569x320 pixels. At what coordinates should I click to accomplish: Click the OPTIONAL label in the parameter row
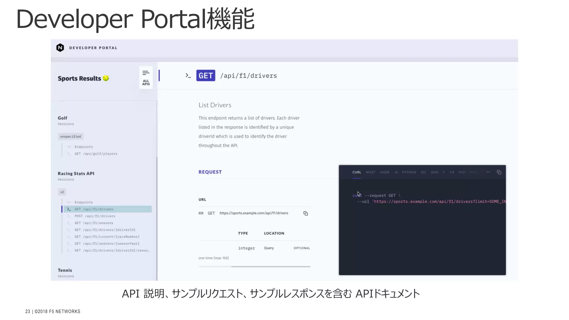pos(302,248)
